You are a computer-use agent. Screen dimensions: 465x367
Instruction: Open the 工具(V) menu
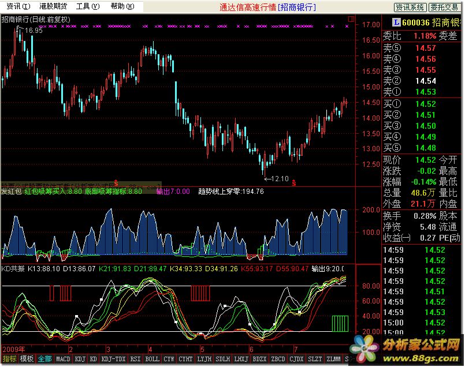click(88, 6)
